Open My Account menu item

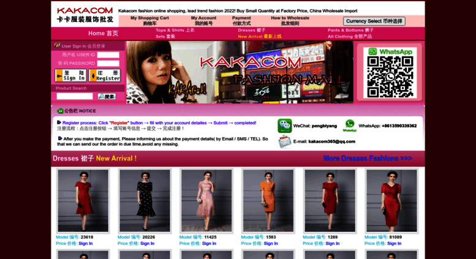pos(204,21)
